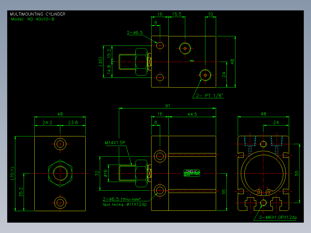Select the (70.1) height dimension

[12, 173]
